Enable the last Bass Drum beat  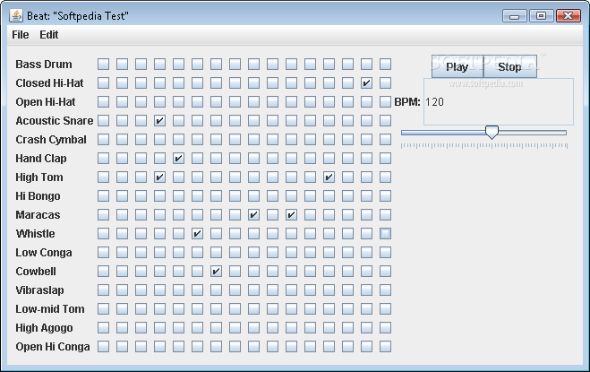click(x=385, y=64)
